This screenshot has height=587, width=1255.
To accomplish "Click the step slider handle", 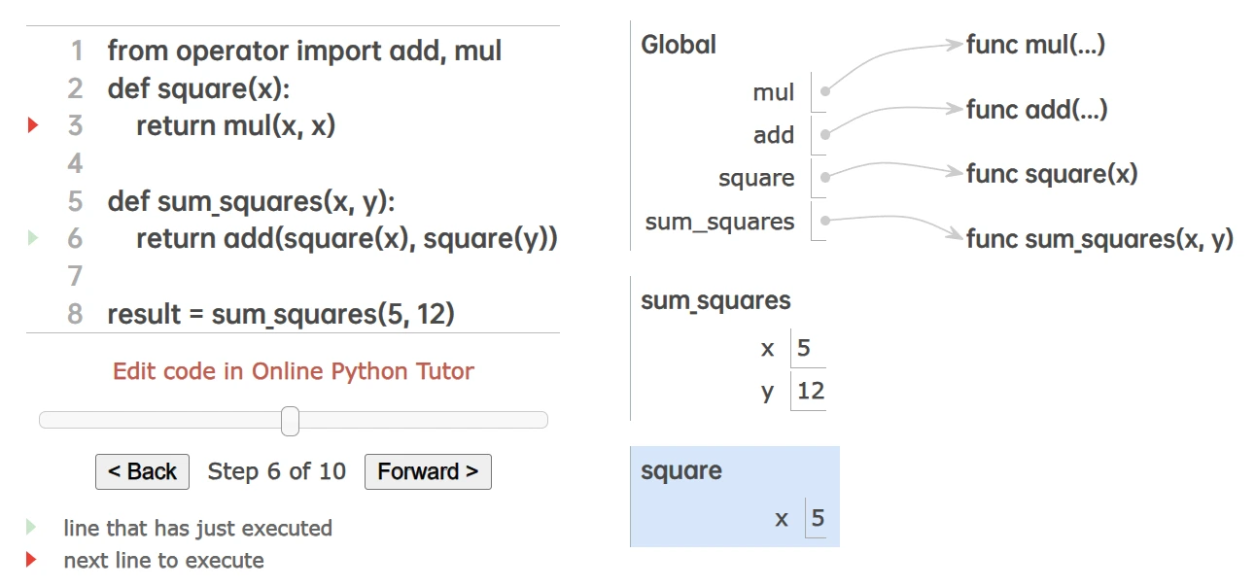I will click(290, 421).
